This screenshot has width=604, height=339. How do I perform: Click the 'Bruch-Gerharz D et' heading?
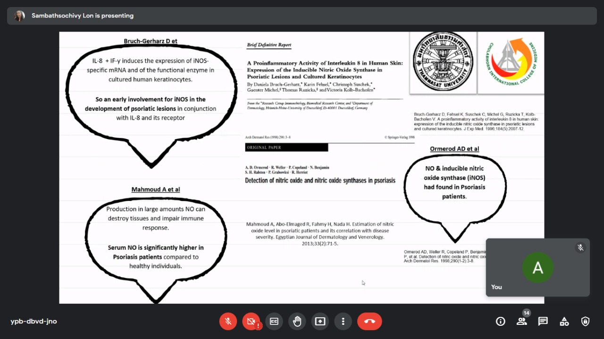tap(151, 41)
